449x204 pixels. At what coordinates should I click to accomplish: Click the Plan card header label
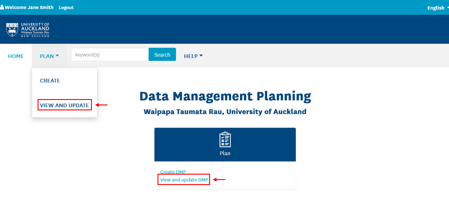[x=225, y=153]
